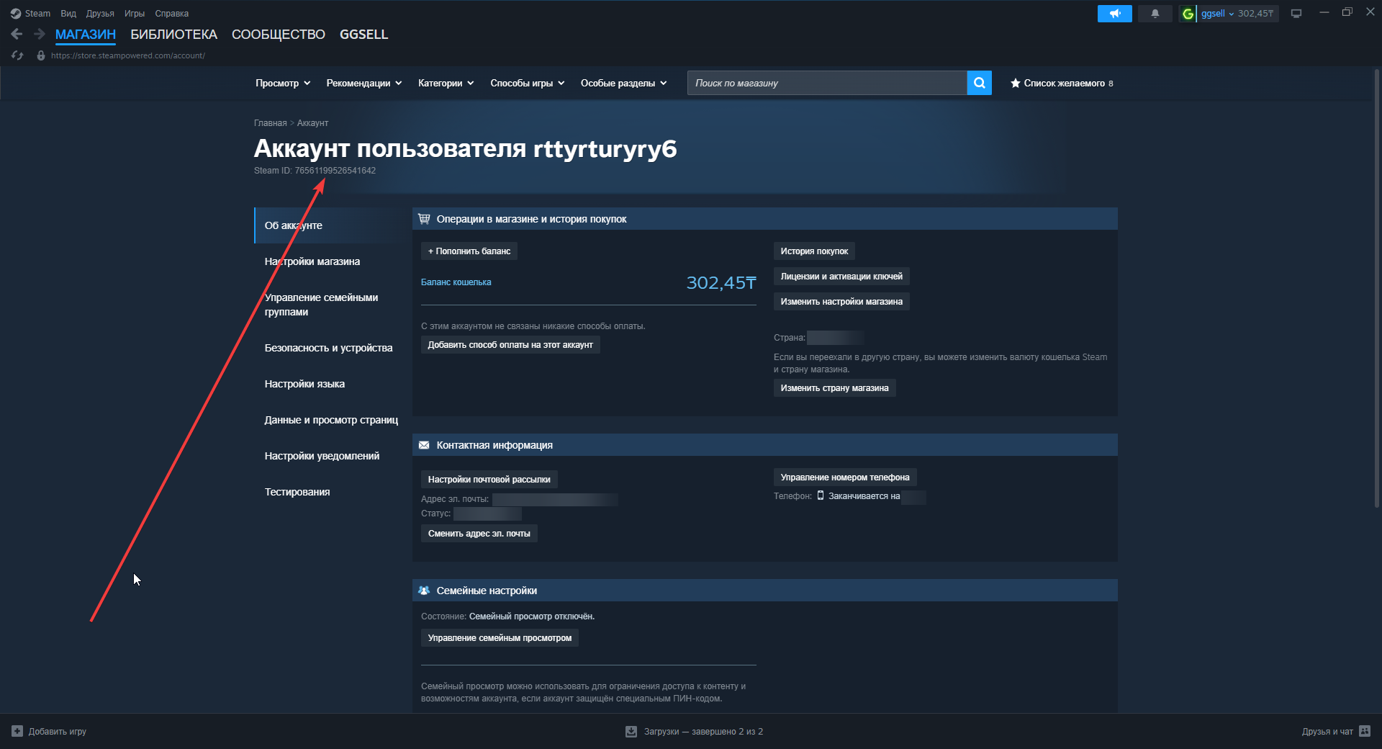Open the friends chat icon
This screenshot has width=1382, height=749.
coord(1365,731)
